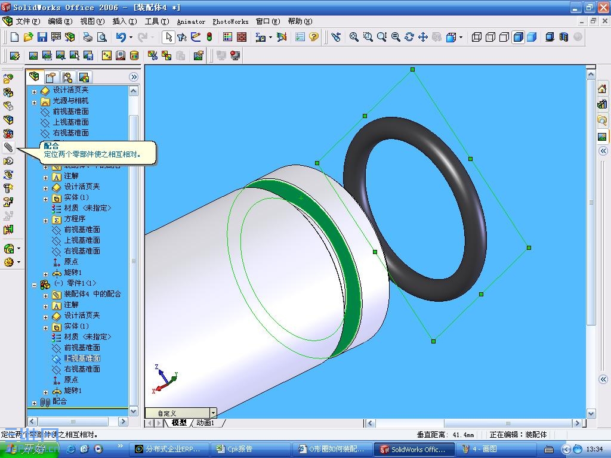Switch to 分布式企业ERP taskbar window

[x=169, y=449]
